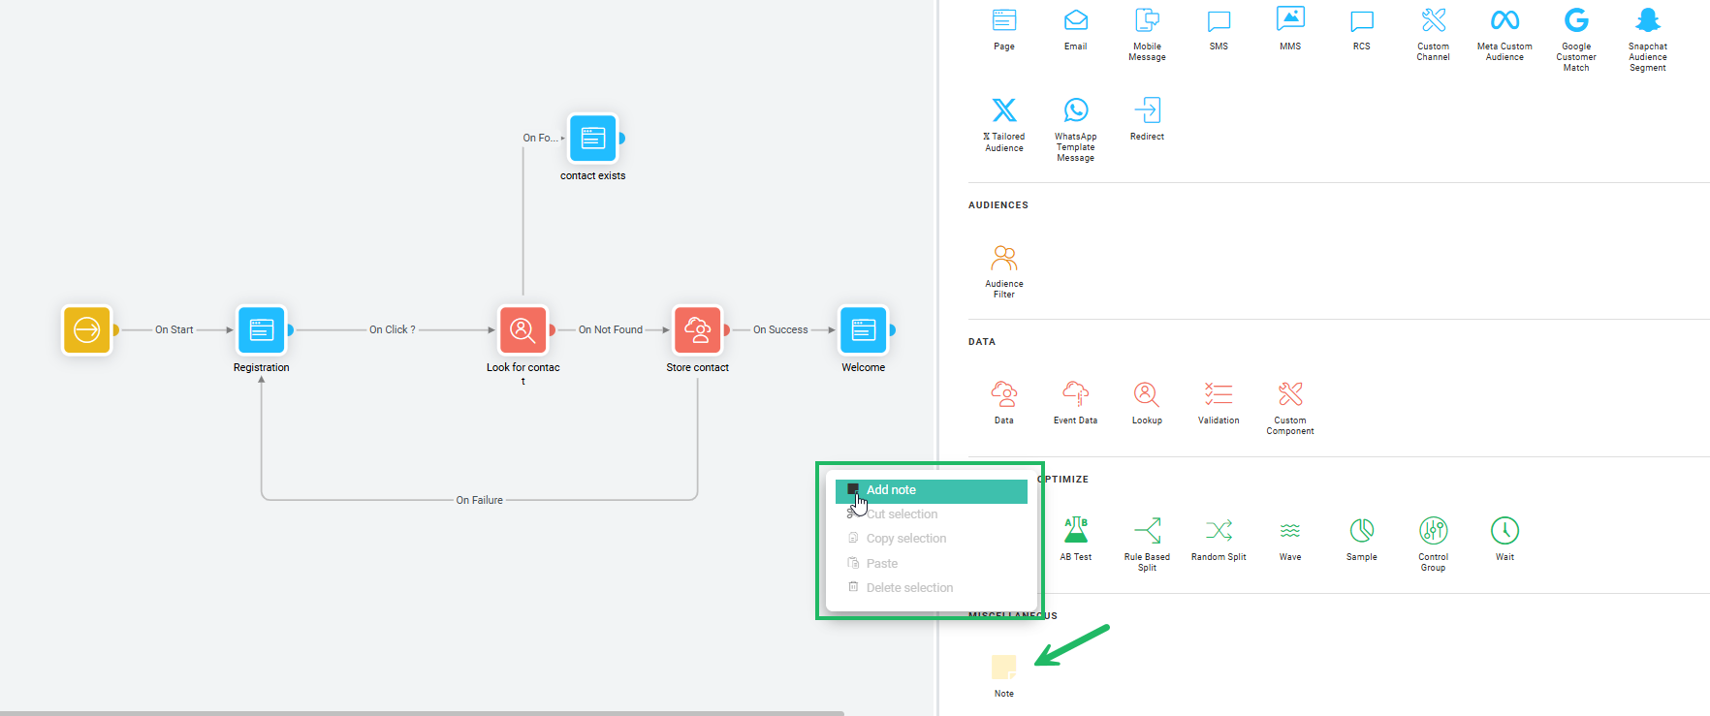Choose the Random Split component
Viewport: 1710px width, 716px height.
pyautogui.click(x=1219, y=531)
